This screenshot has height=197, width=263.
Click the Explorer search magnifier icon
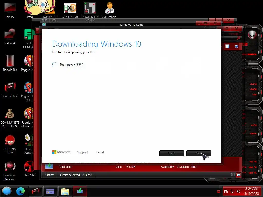[x=239, y=38]
